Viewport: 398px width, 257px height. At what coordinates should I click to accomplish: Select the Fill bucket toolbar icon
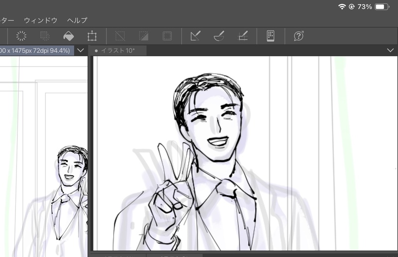coord(69,36)
